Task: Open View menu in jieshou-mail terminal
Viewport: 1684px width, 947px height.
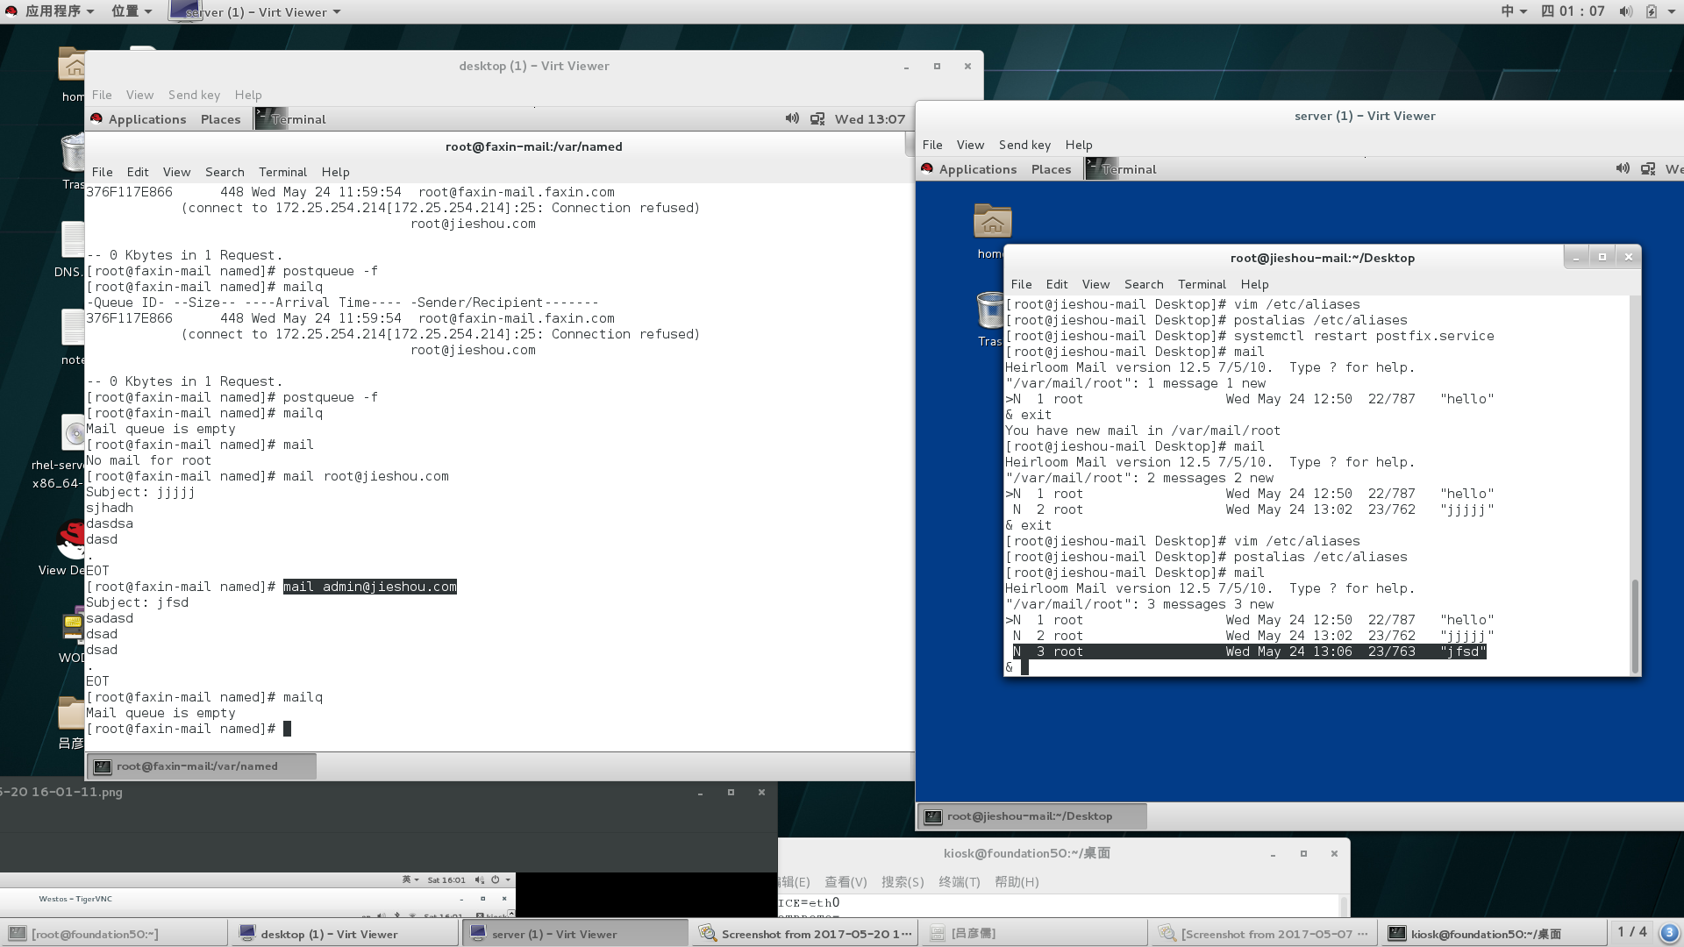Action: (1095, 284)
